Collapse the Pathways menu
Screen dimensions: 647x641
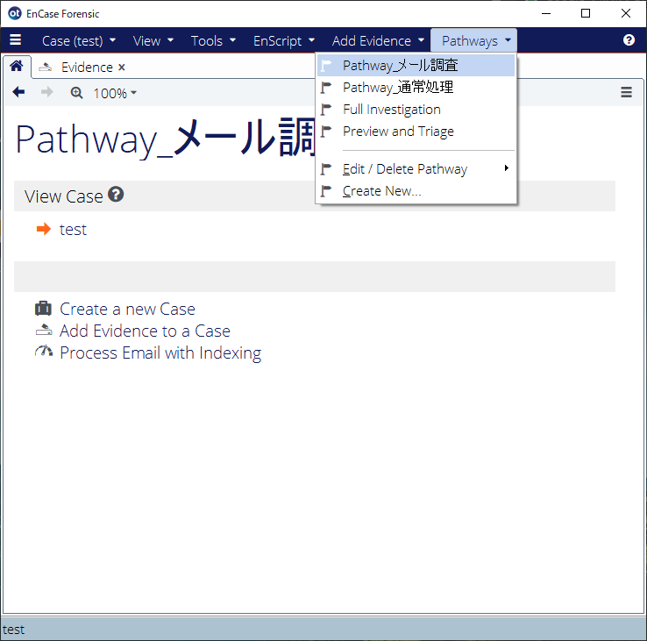(x=473, y=41)
